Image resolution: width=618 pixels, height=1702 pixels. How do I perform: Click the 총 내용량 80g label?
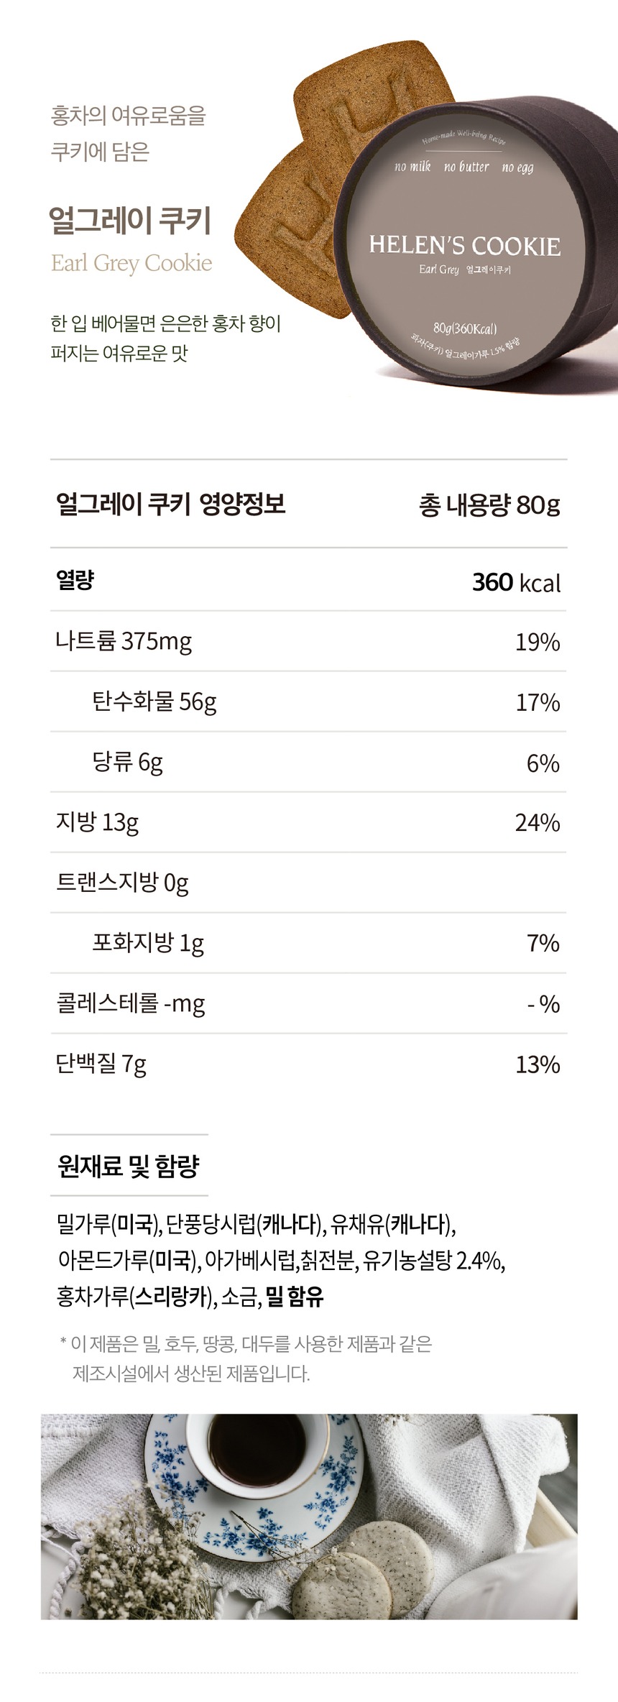click(x=489, y=505)
